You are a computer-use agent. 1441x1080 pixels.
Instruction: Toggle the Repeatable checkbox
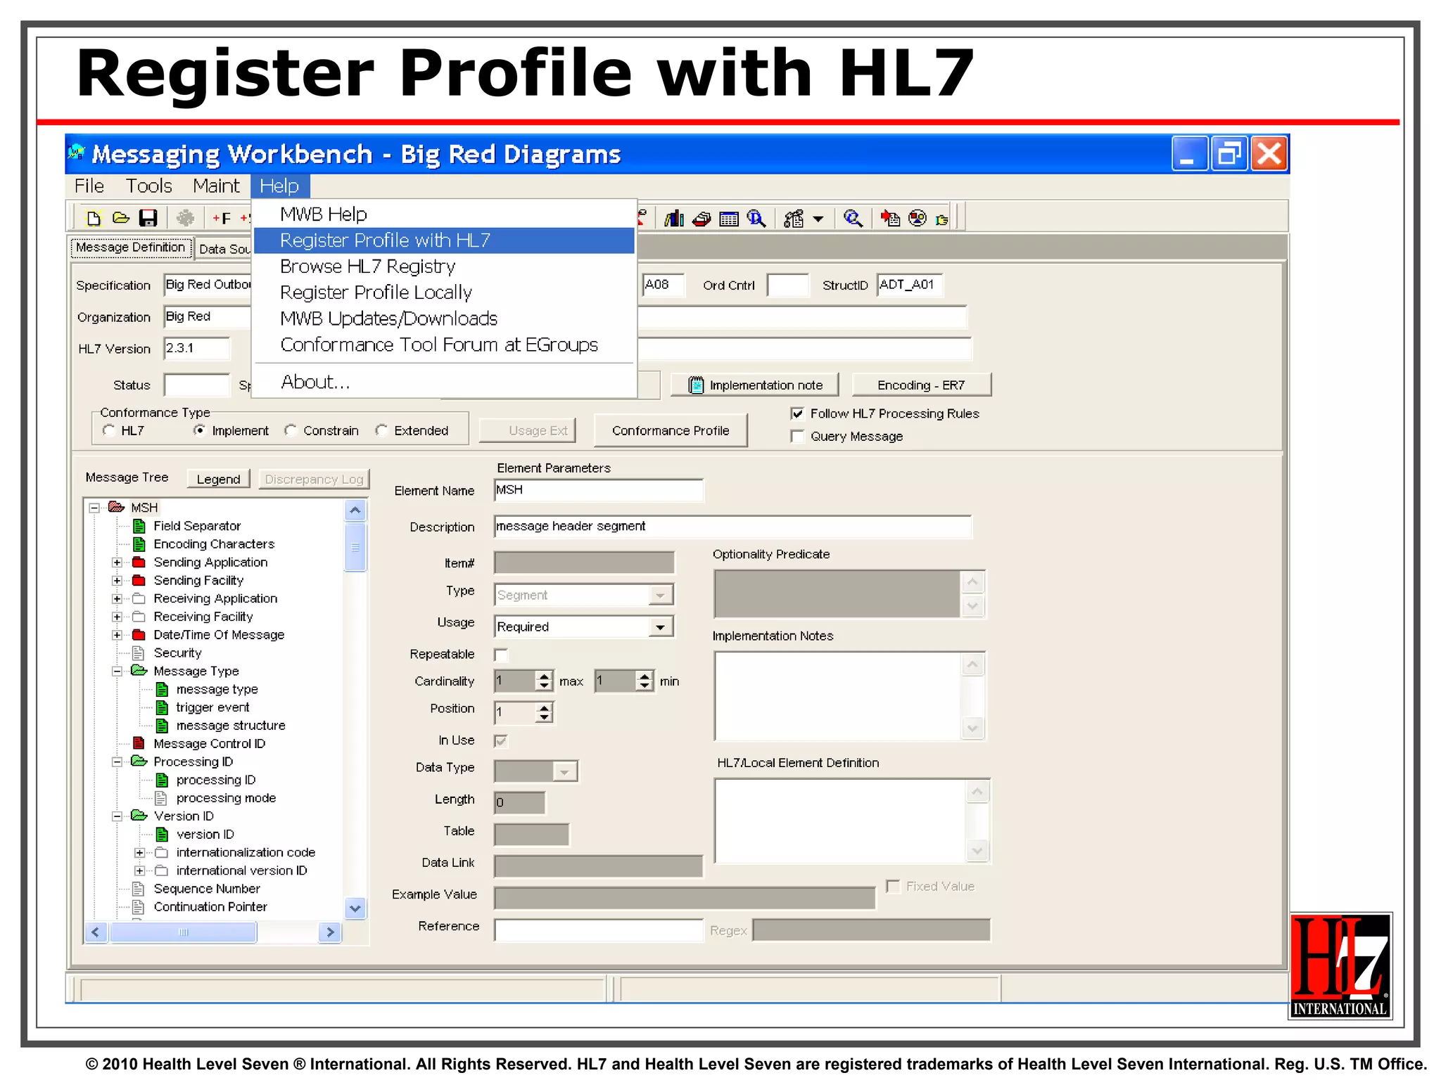(501, 655)
